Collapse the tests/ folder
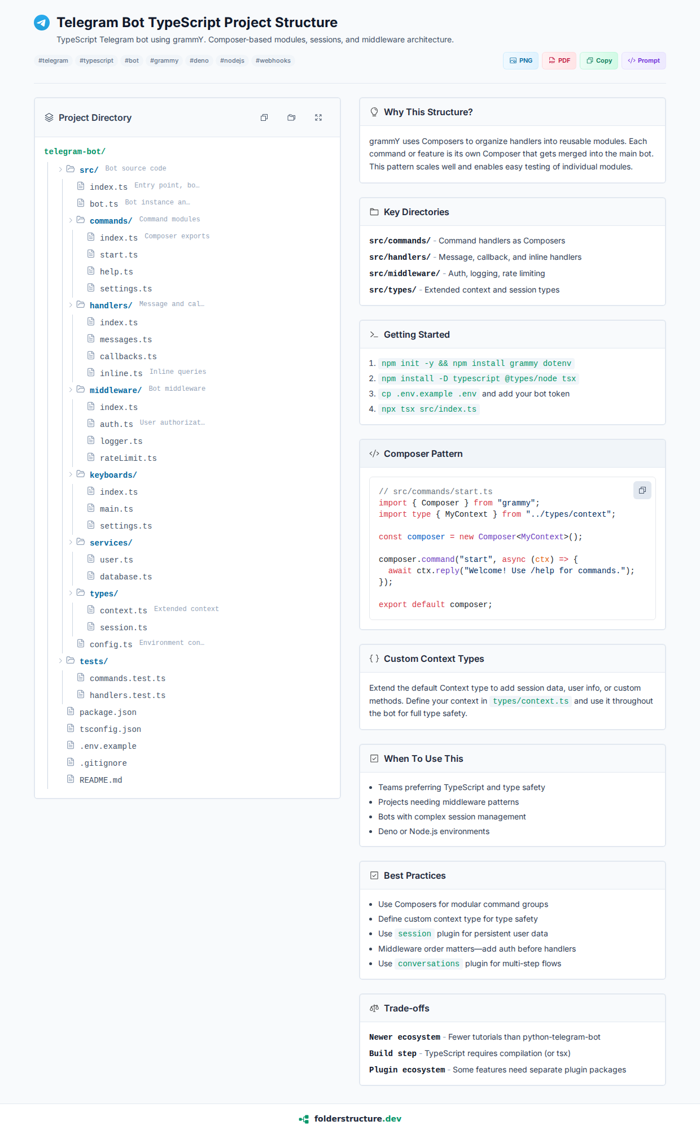The height and width of the screenshot is (1134, 700). coord(60,661)
